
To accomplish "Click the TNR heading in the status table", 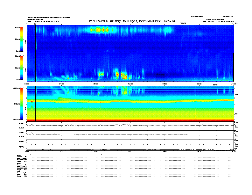I will [18, 171].
